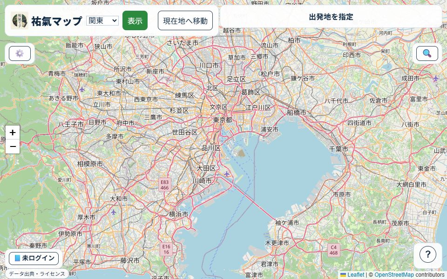Click the 浦安市 map label
The height and width of the screenshot is (279, 447).
coord(270,129)
